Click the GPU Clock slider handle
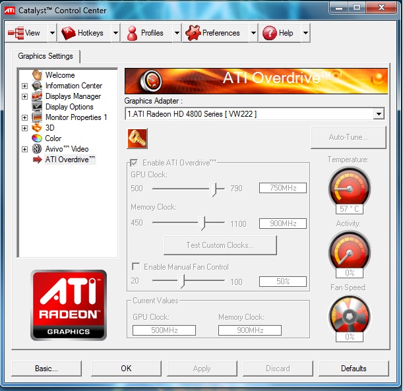 (213, 190)
